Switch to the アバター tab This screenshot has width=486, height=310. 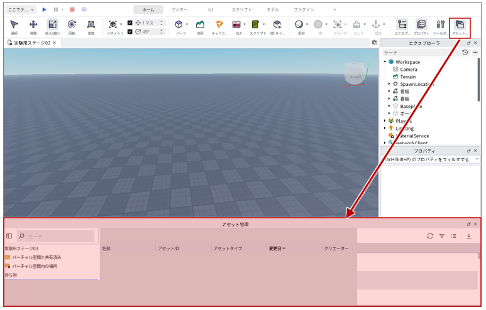[180, 9]
